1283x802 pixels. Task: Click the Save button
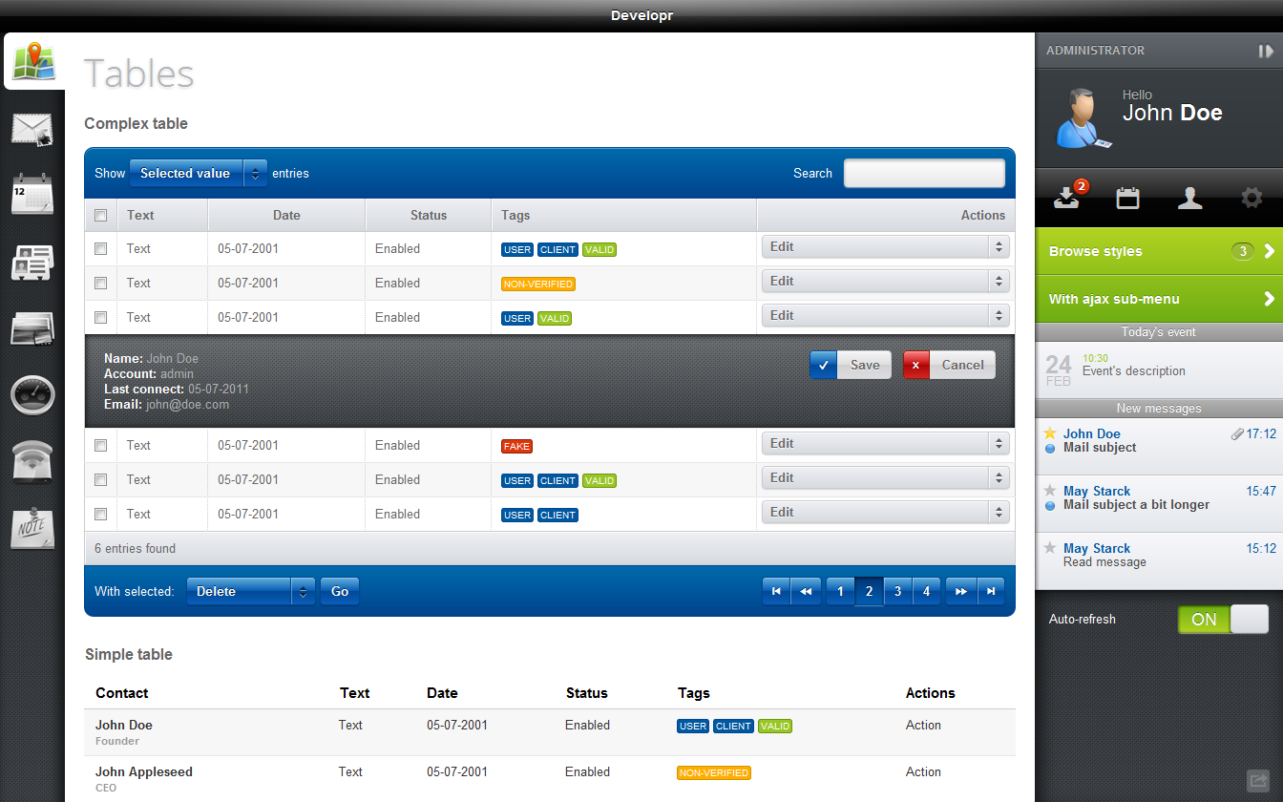[x=851, y=365]
